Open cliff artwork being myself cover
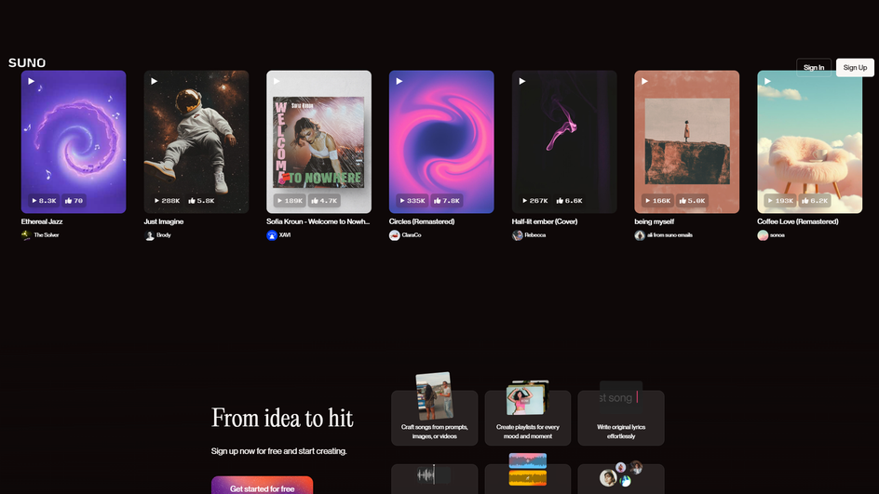Screen dimensions: 879x494 click(687, 141)
